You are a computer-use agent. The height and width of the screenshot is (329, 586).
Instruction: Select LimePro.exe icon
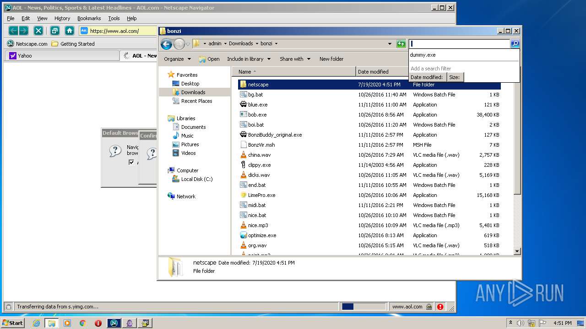point(244,195)
